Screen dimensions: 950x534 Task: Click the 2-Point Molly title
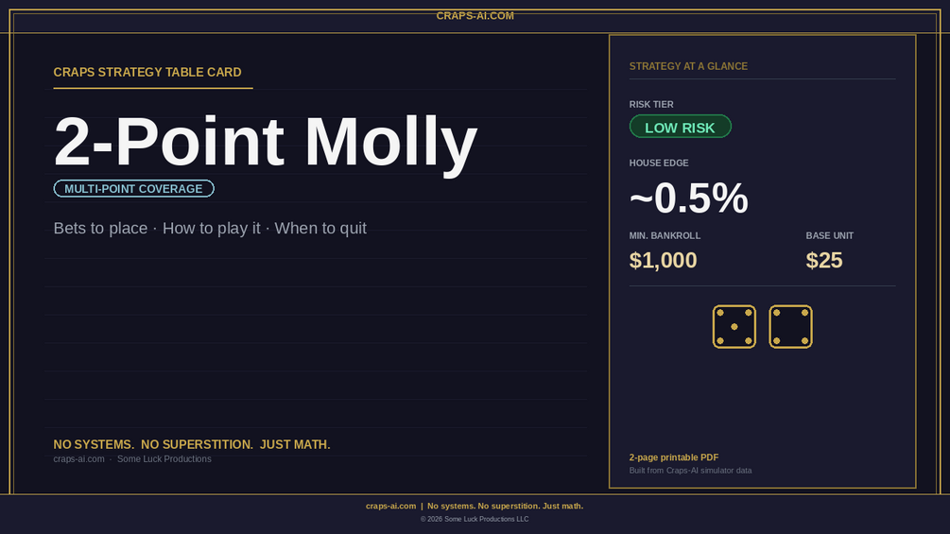[x=266, y=141]
